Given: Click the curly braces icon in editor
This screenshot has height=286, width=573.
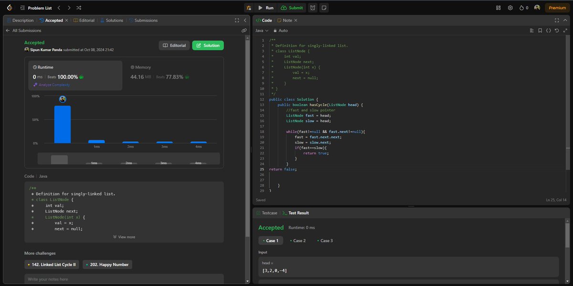Looking at the screenshot, I should coord(548,30).
